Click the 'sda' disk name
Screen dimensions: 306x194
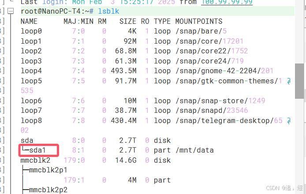[27, 141]
